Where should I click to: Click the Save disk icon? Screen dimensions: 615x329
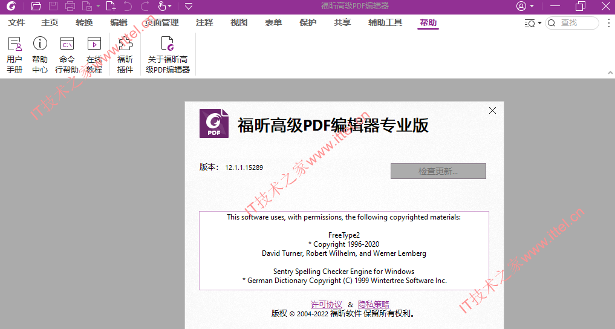tap(53, 6)
